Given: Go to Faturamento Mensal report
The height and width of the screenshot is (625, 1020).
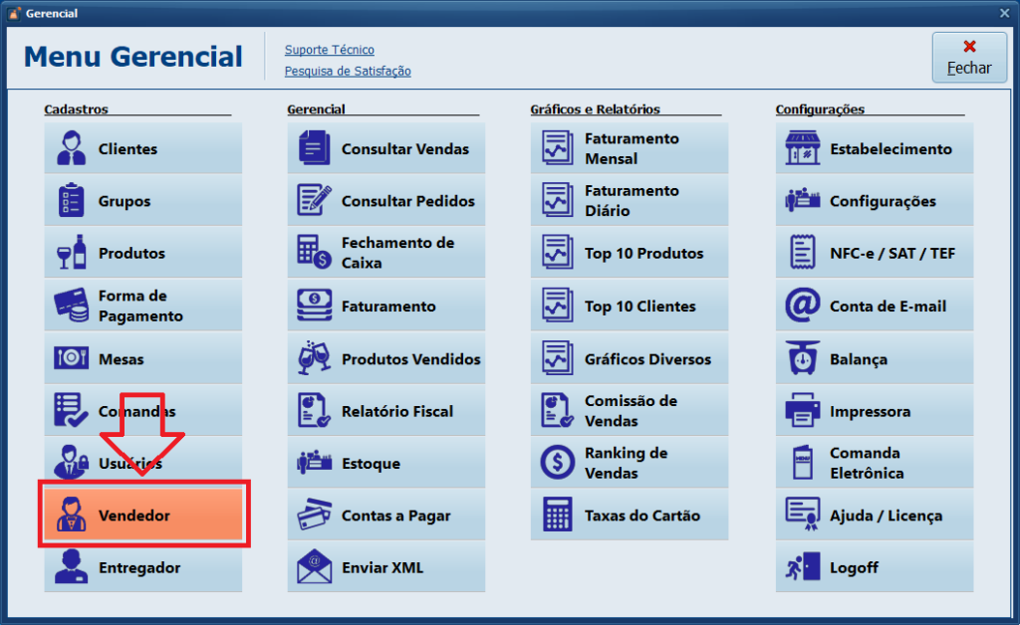Looking at the screenshot, I should click(x=629, y=149).
